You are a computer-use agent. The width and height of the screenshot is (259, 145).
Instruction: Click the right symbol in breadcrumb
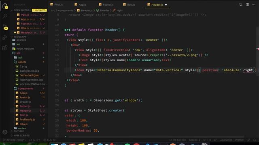pyautogui.click(x=119, y=10)
